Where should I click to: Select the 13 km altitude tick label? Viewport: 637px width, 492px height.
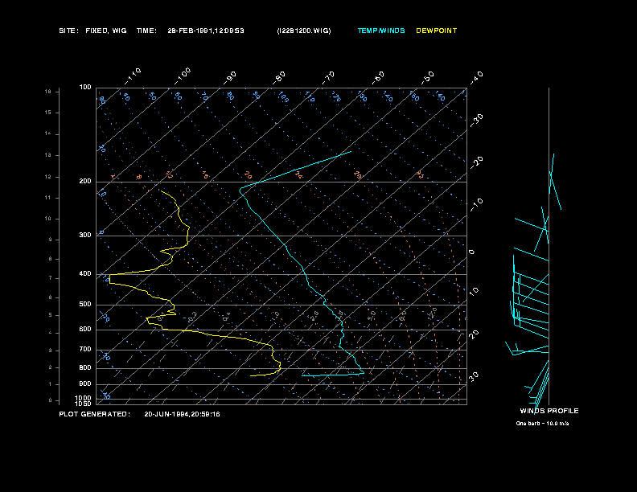(x=48, y=155)
